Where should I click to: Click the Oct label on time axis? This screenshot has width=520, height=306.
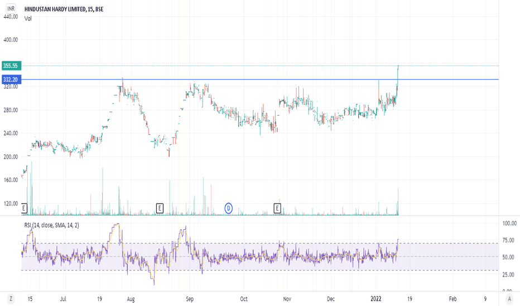click(244, 299)
